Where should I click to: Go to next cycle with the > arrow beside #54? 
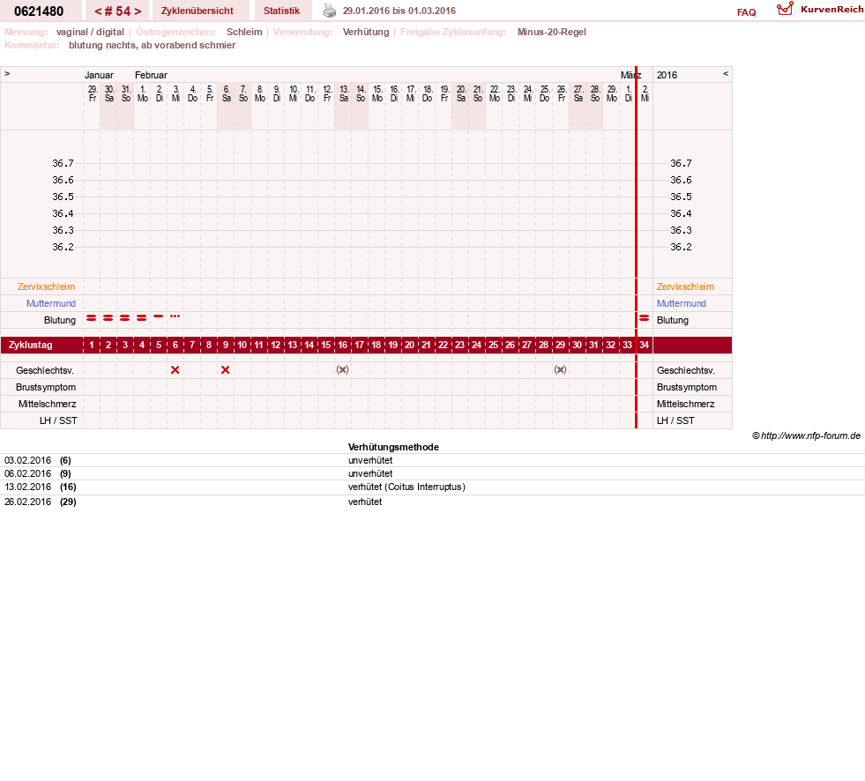(x=138, y=11)
